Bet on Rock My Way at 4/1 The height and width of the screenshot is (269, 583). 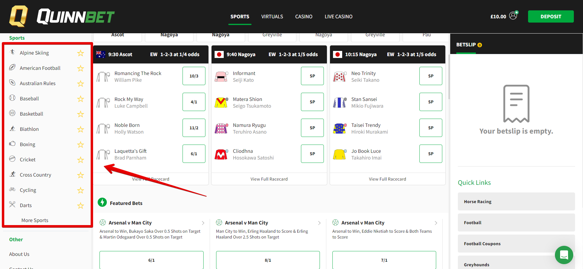(194, 102)
